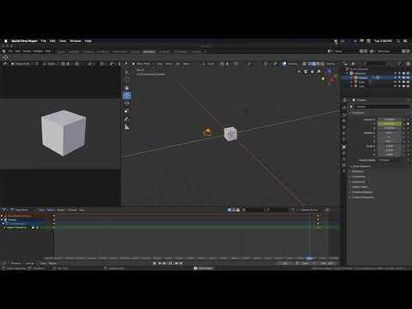Click the blue current frame marker

click(x=310, y=258)
